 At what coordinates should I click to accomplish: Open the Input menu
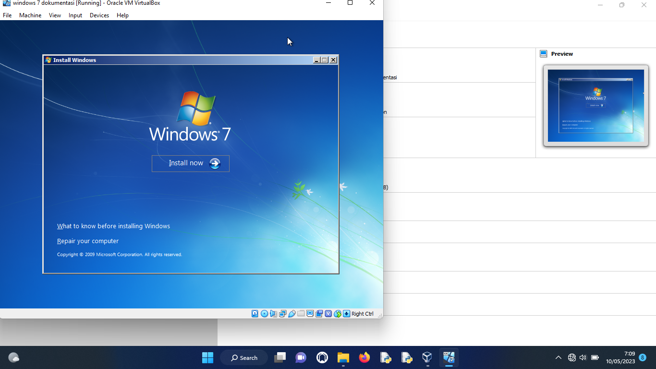pos(75,15)
